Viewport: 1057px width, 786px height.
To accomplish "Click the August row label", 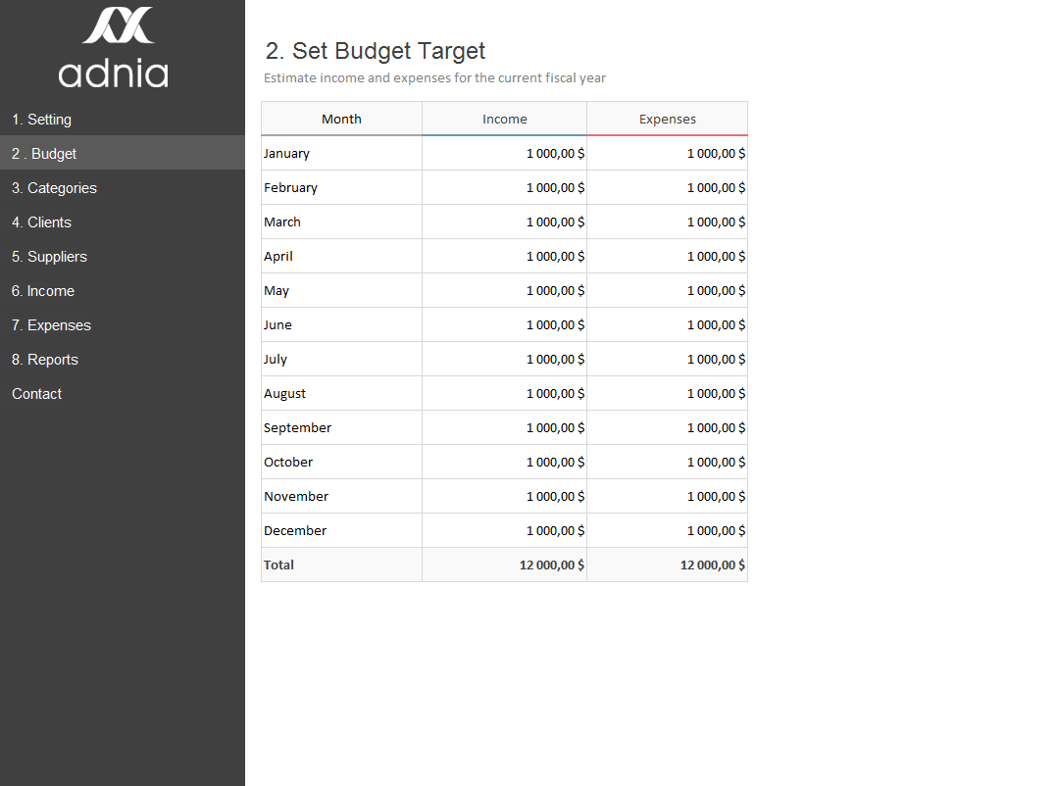I will coord(342,394).
